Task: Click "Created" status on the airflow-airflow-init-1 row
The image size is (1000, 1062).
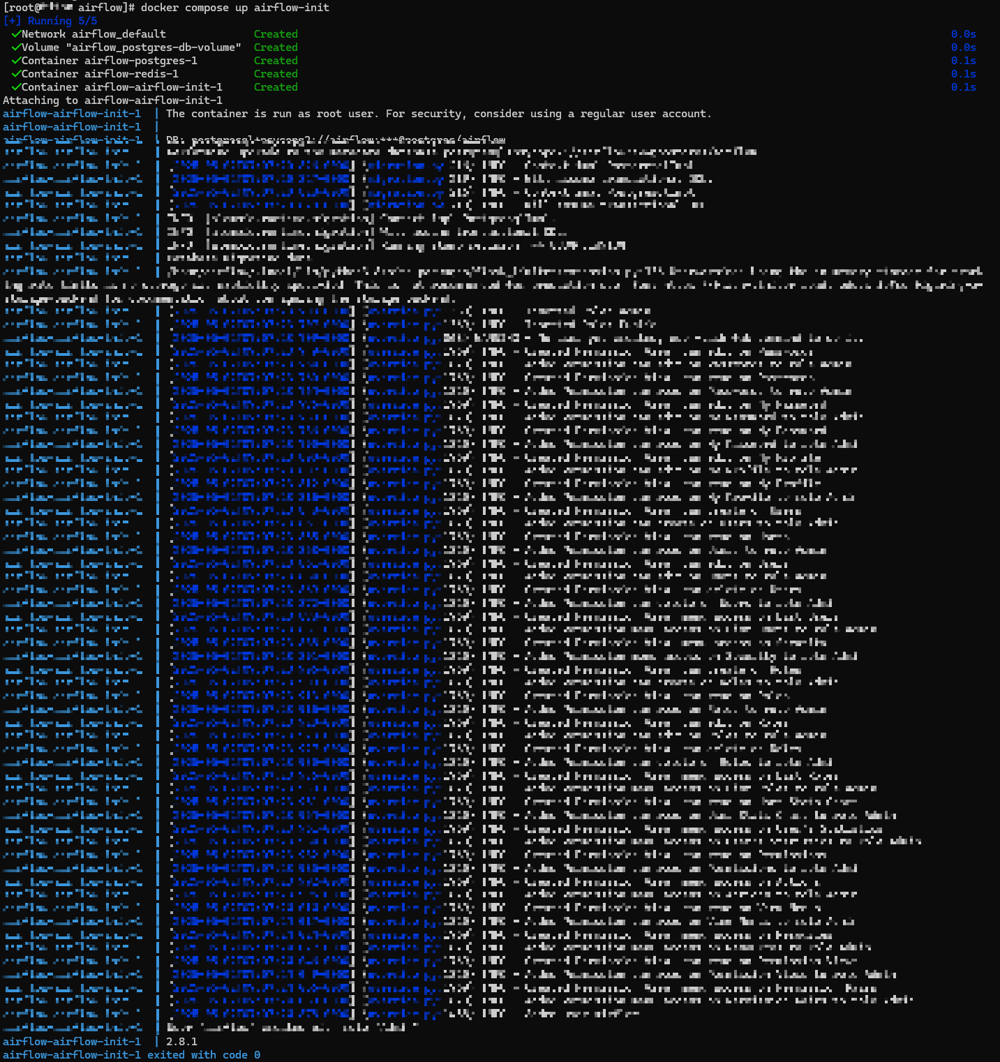Action: (276, 87)
